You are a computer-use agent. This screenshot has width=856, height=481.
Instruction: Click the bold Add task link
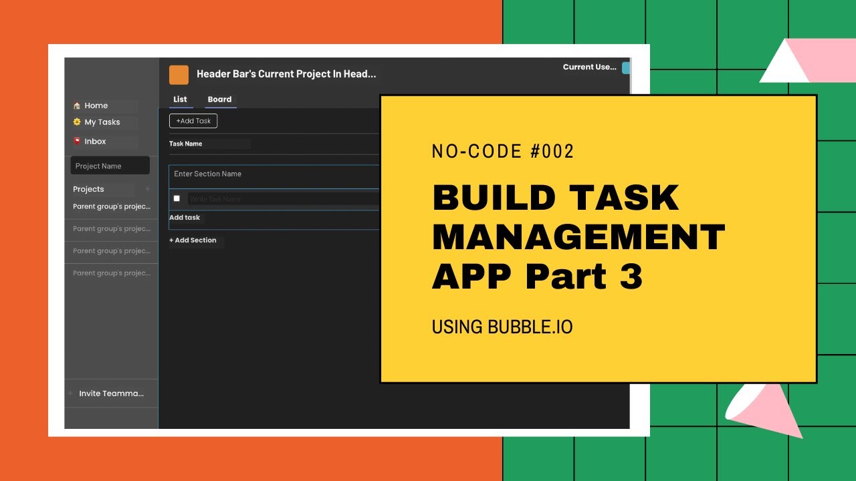[185, 218]
